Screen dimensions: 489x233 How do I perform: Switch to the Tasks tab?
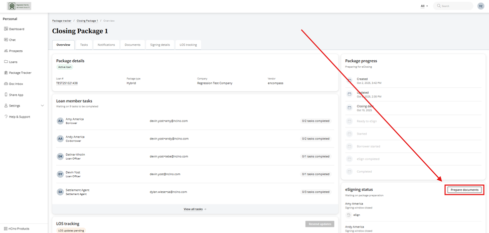click(x=84, y=45)
